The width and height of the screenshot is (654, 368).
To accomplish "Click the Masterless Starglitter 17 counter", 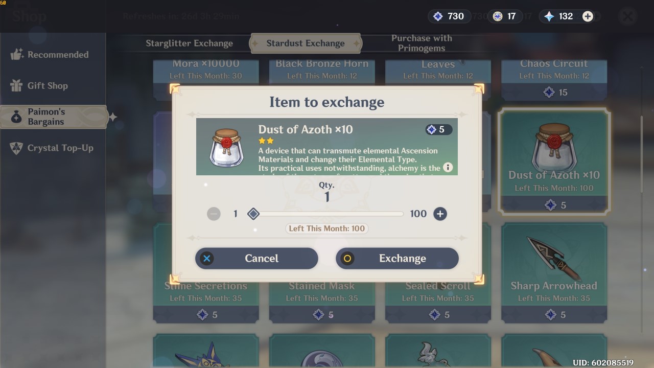I will tap(504, 16).
